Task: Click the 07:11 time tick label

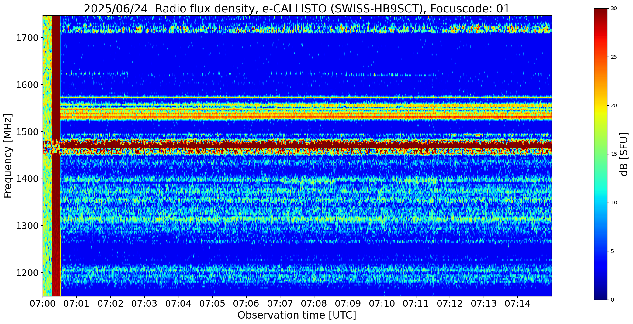Action: (x=416, y=304)
